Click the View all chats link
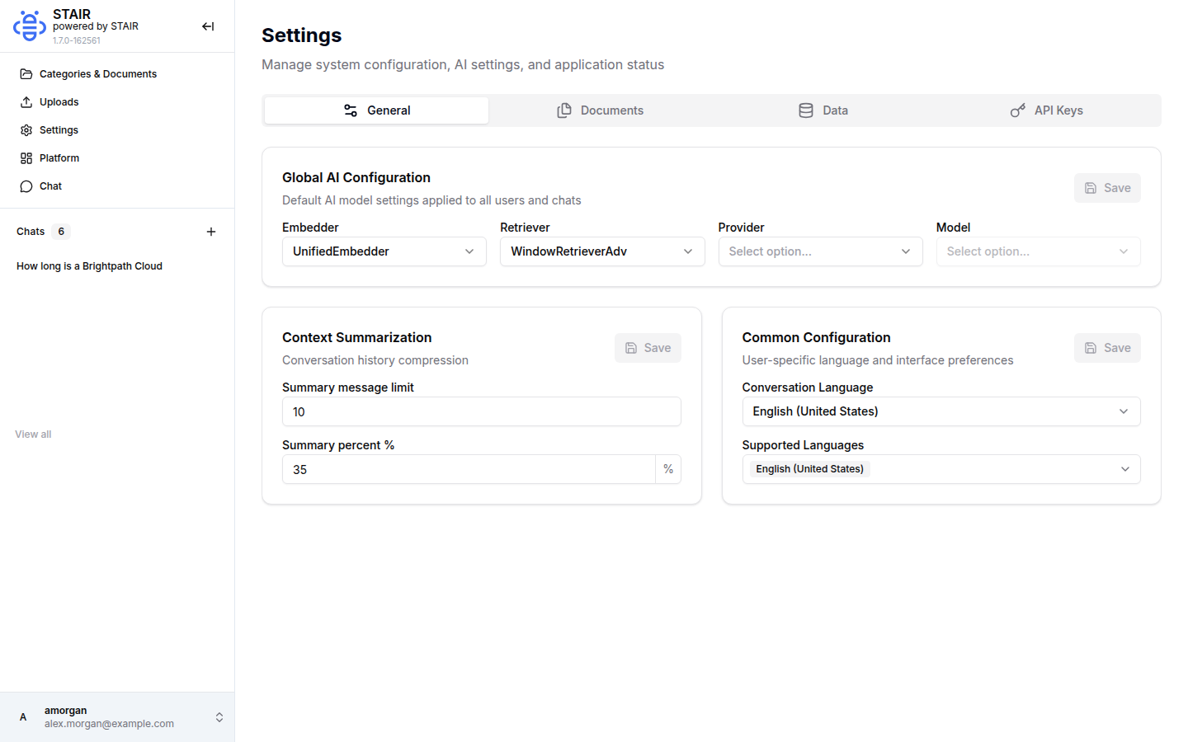Screen dimensions: 1188x742 click(33, 434)
